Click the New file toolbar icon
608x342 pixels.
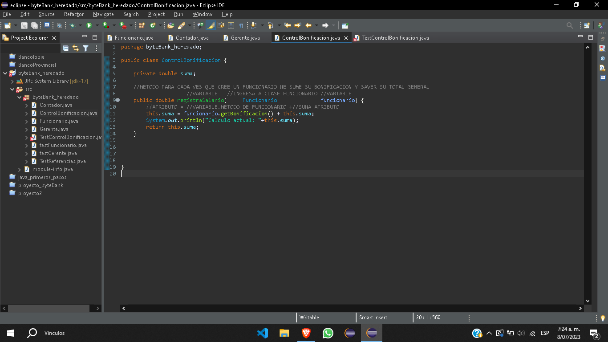(8, 25)
